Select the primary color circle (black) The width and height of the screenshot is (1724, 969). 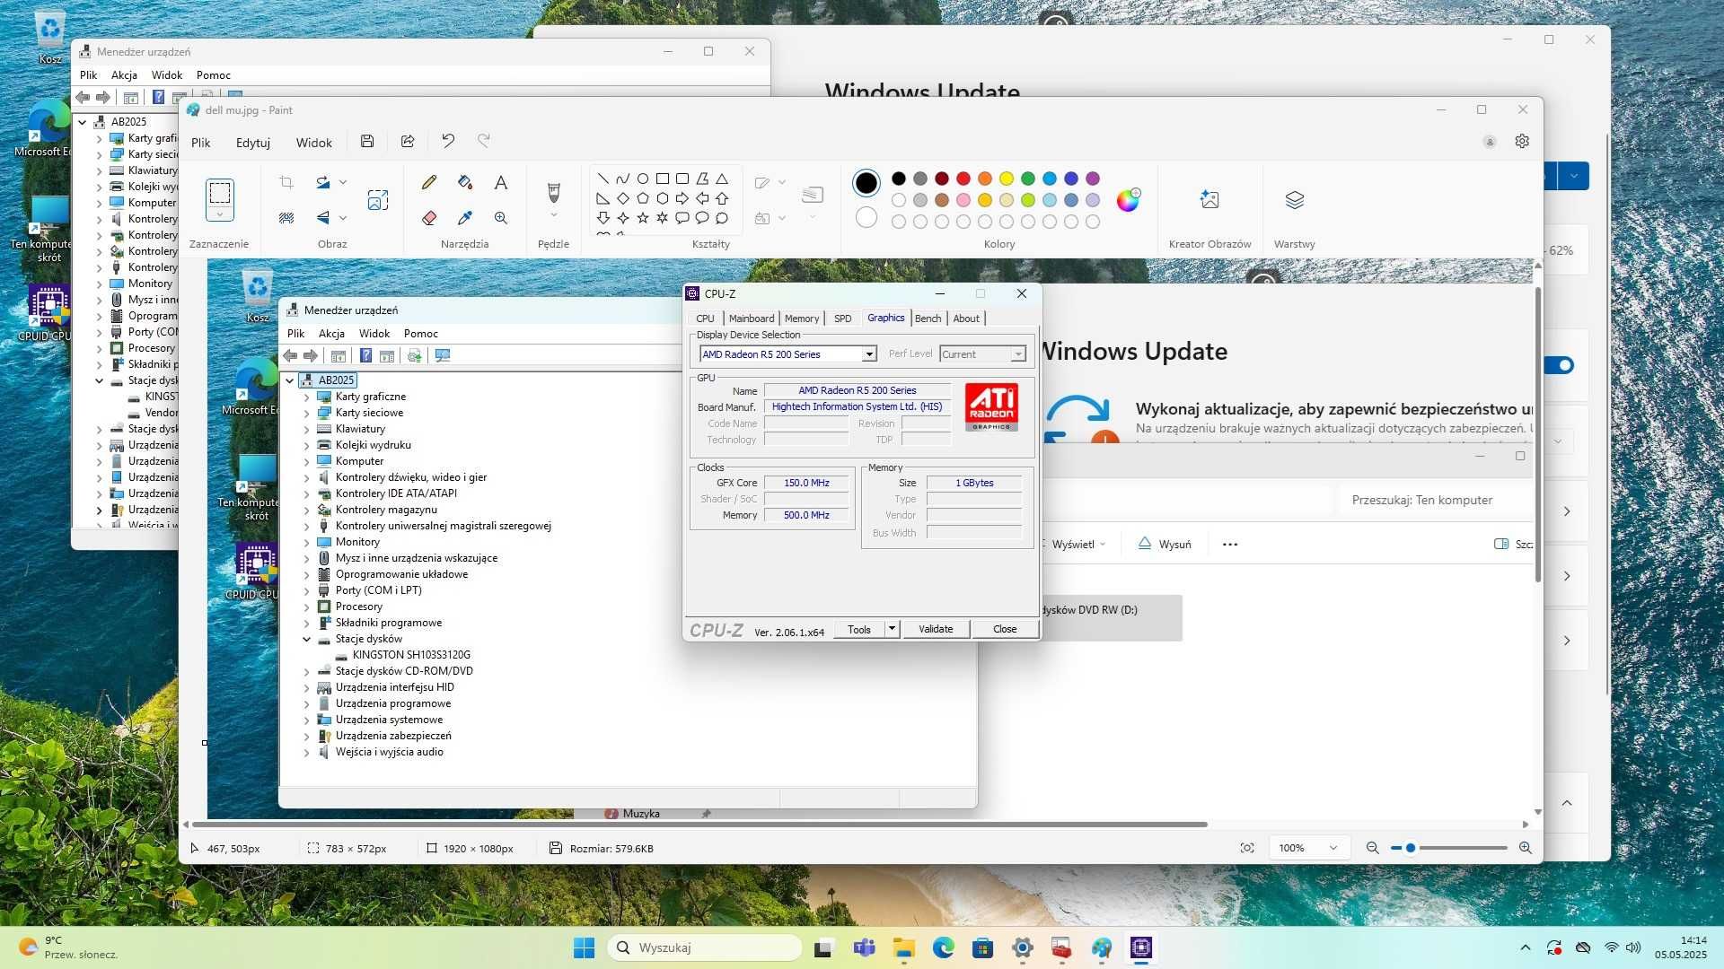click(x=866, y=183)
